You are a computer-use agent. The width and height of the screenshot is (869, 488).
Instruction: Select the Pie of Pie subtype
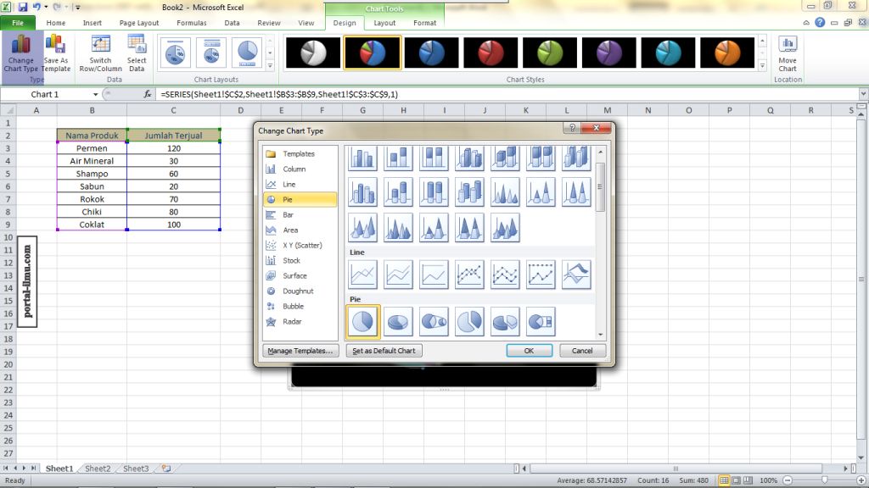pos(434,321)
